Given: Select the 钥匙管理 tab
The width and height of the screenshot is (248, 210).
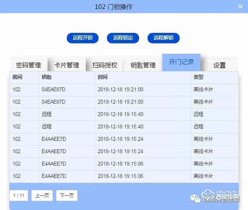Looking at the screenshot, I should point(143,65).
